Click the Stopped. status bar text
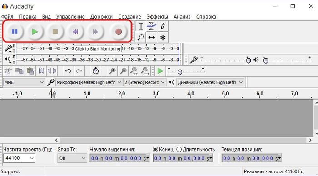 click(x=10, y=171)
